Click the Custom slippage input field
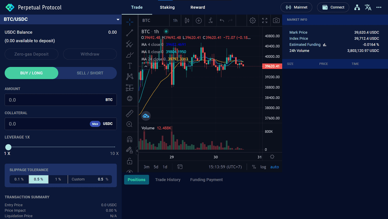Viewport: 388px width, 219px height. (x=90, y=179)
